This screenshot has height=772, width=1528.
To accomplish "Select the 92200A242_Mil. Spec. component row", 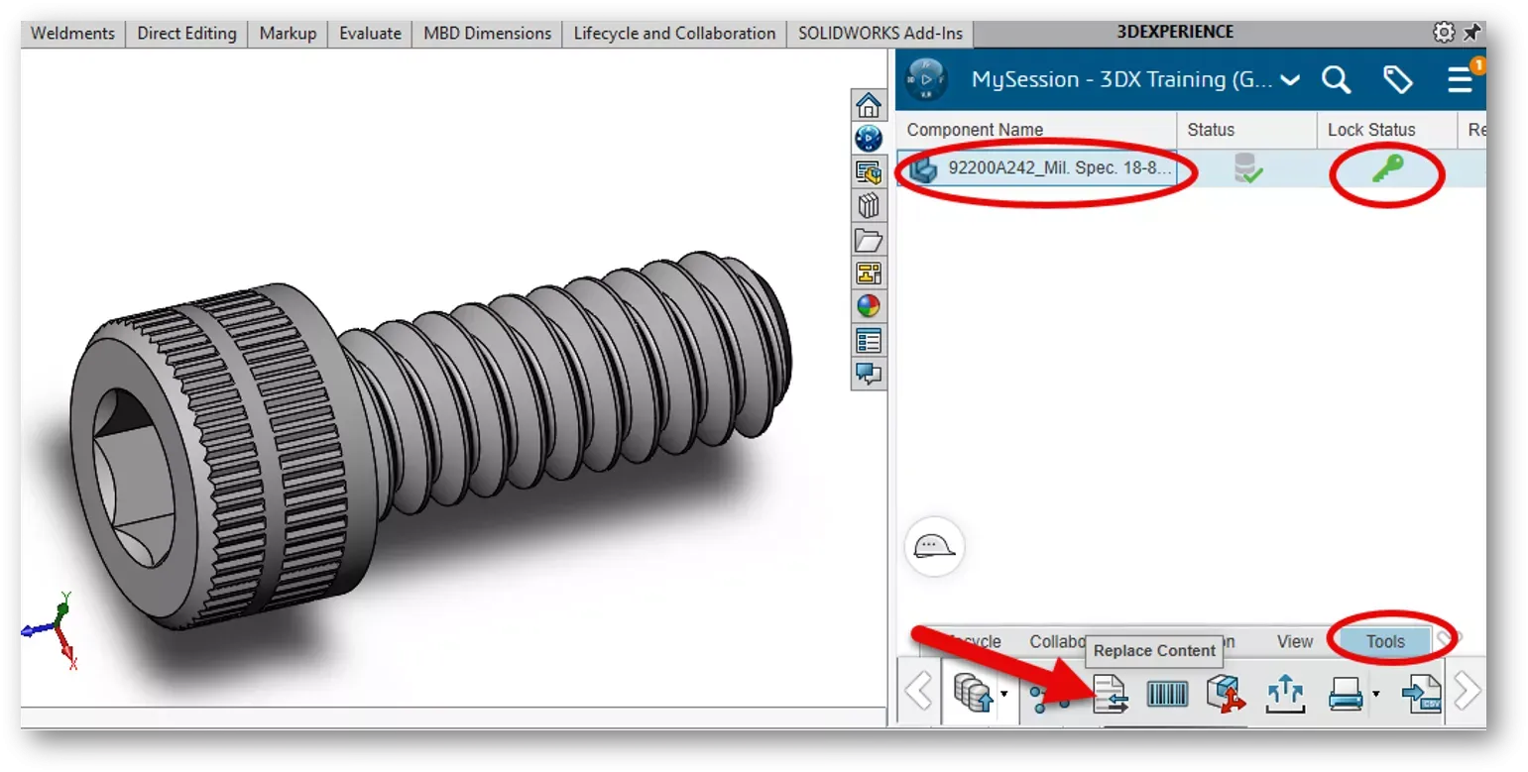I will (x=1191, y=169).
